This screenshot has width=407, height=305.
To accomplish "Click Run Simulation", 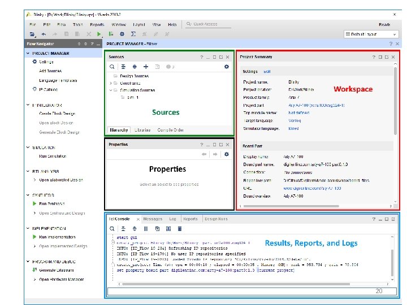I will pos(53,156).
